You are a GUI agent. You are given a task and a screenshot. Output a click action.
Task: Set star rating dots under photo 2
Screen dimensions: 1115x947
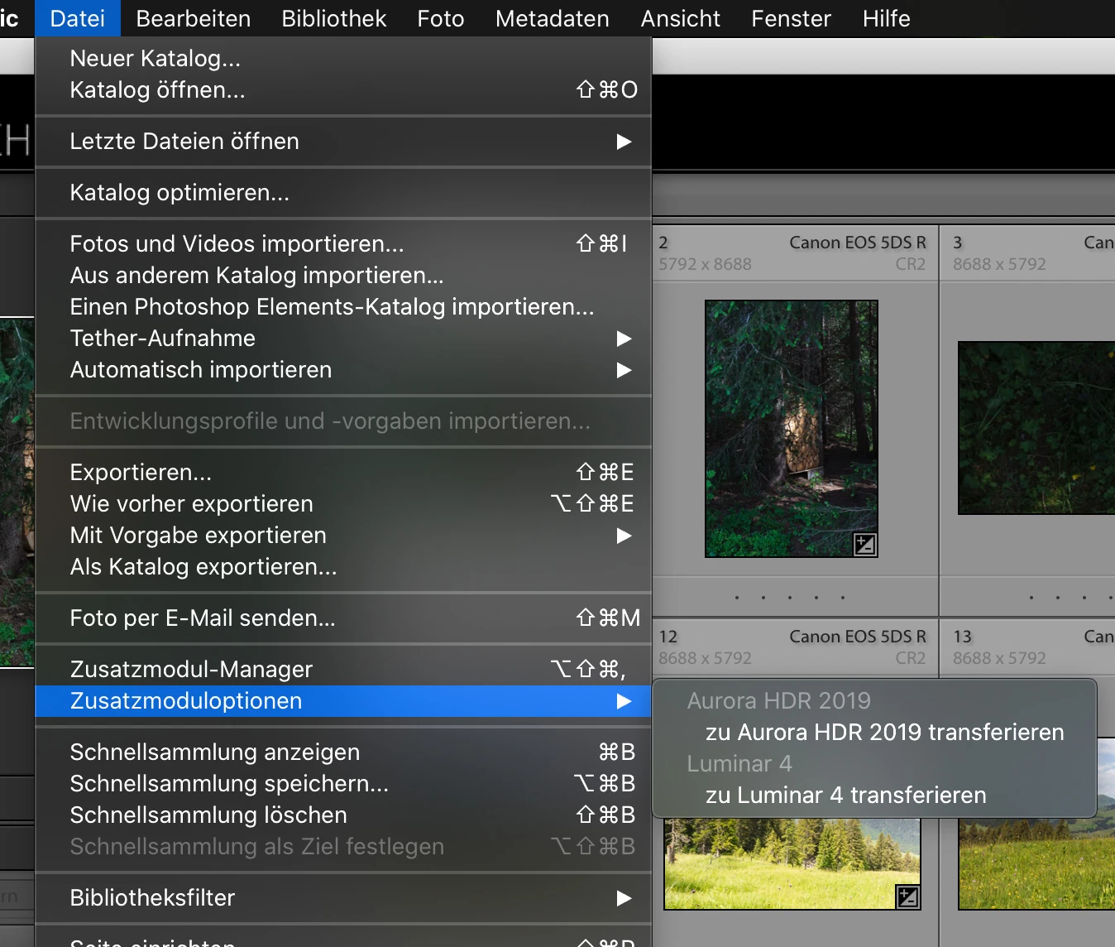pos(790,597)
